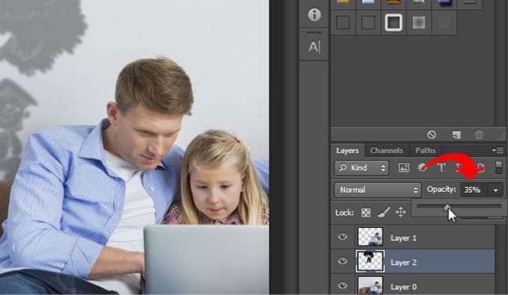Click the opacity slider track
Viewport: 508px width, 295px height.
click(x=459, y=206)
